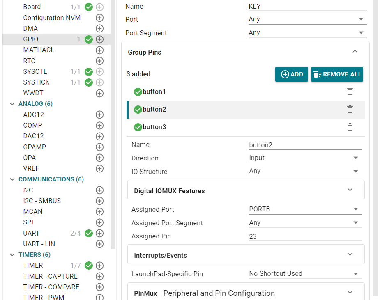Viewport: 380px width, 300px height.
Task: Add a DMA module instance
Action: (99, 29)
